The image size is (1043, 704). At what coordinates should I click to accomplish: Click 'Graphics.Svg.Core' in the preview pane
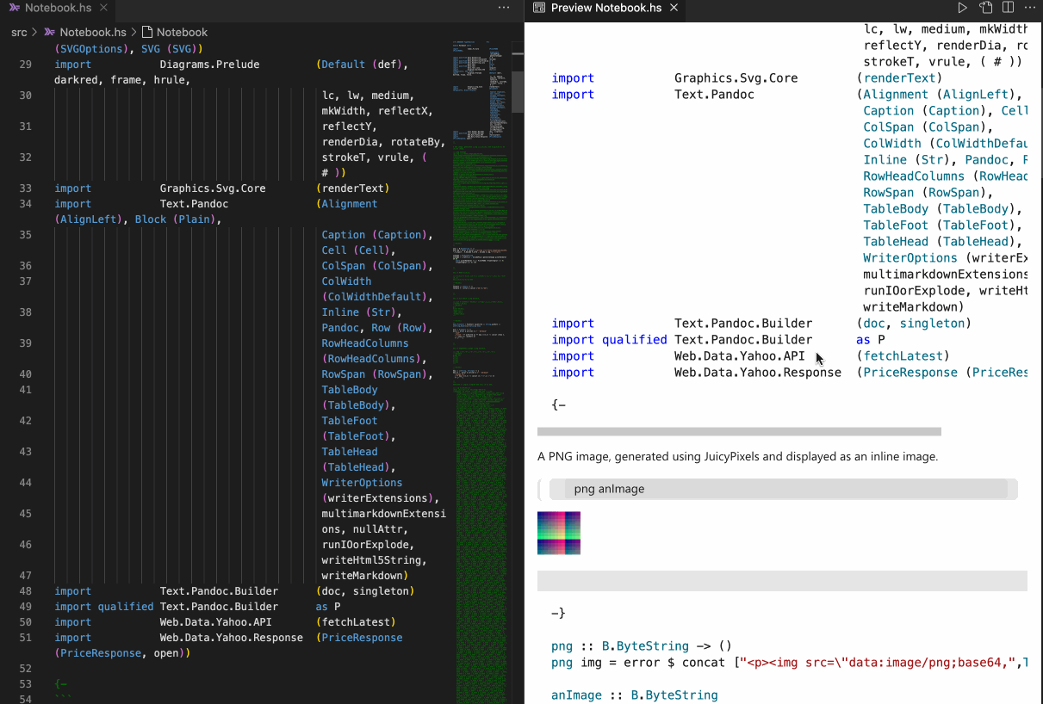[x=736, y=78]
